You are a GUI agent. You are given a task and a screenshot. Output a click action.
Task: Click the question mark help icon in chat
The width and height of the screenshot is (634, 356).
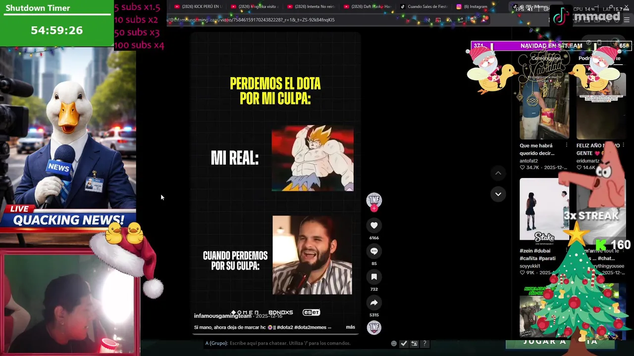click(x=424, y=343)
